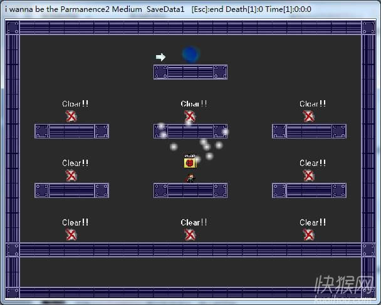Click the platform the Kid is standing on
The height and width of the screenshot is (305, 381).
[190, 190]
